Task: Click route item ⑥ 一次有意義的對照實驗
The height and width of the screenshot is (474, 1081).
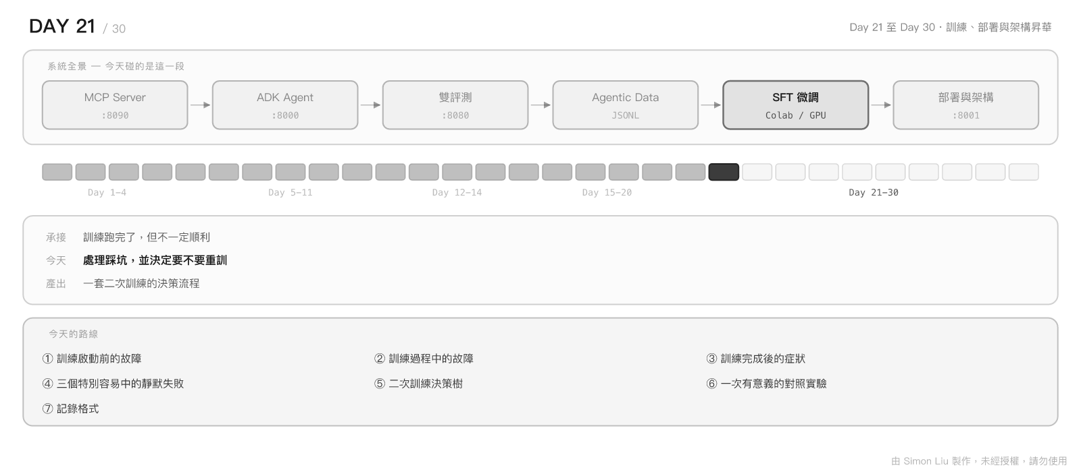Action: click(766, 384)
